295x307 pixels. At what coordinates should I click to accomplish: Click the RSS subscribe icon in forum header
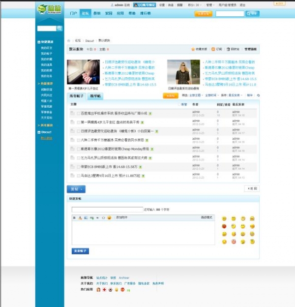(x=213, y=49)
